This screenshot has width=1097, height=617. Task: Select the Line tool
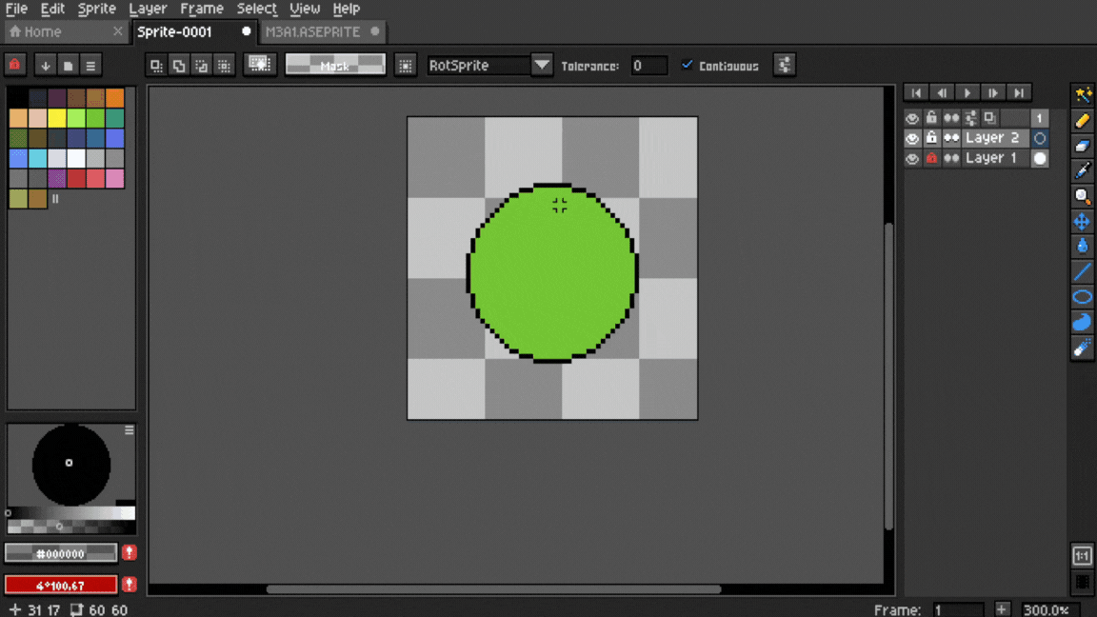1083,272
